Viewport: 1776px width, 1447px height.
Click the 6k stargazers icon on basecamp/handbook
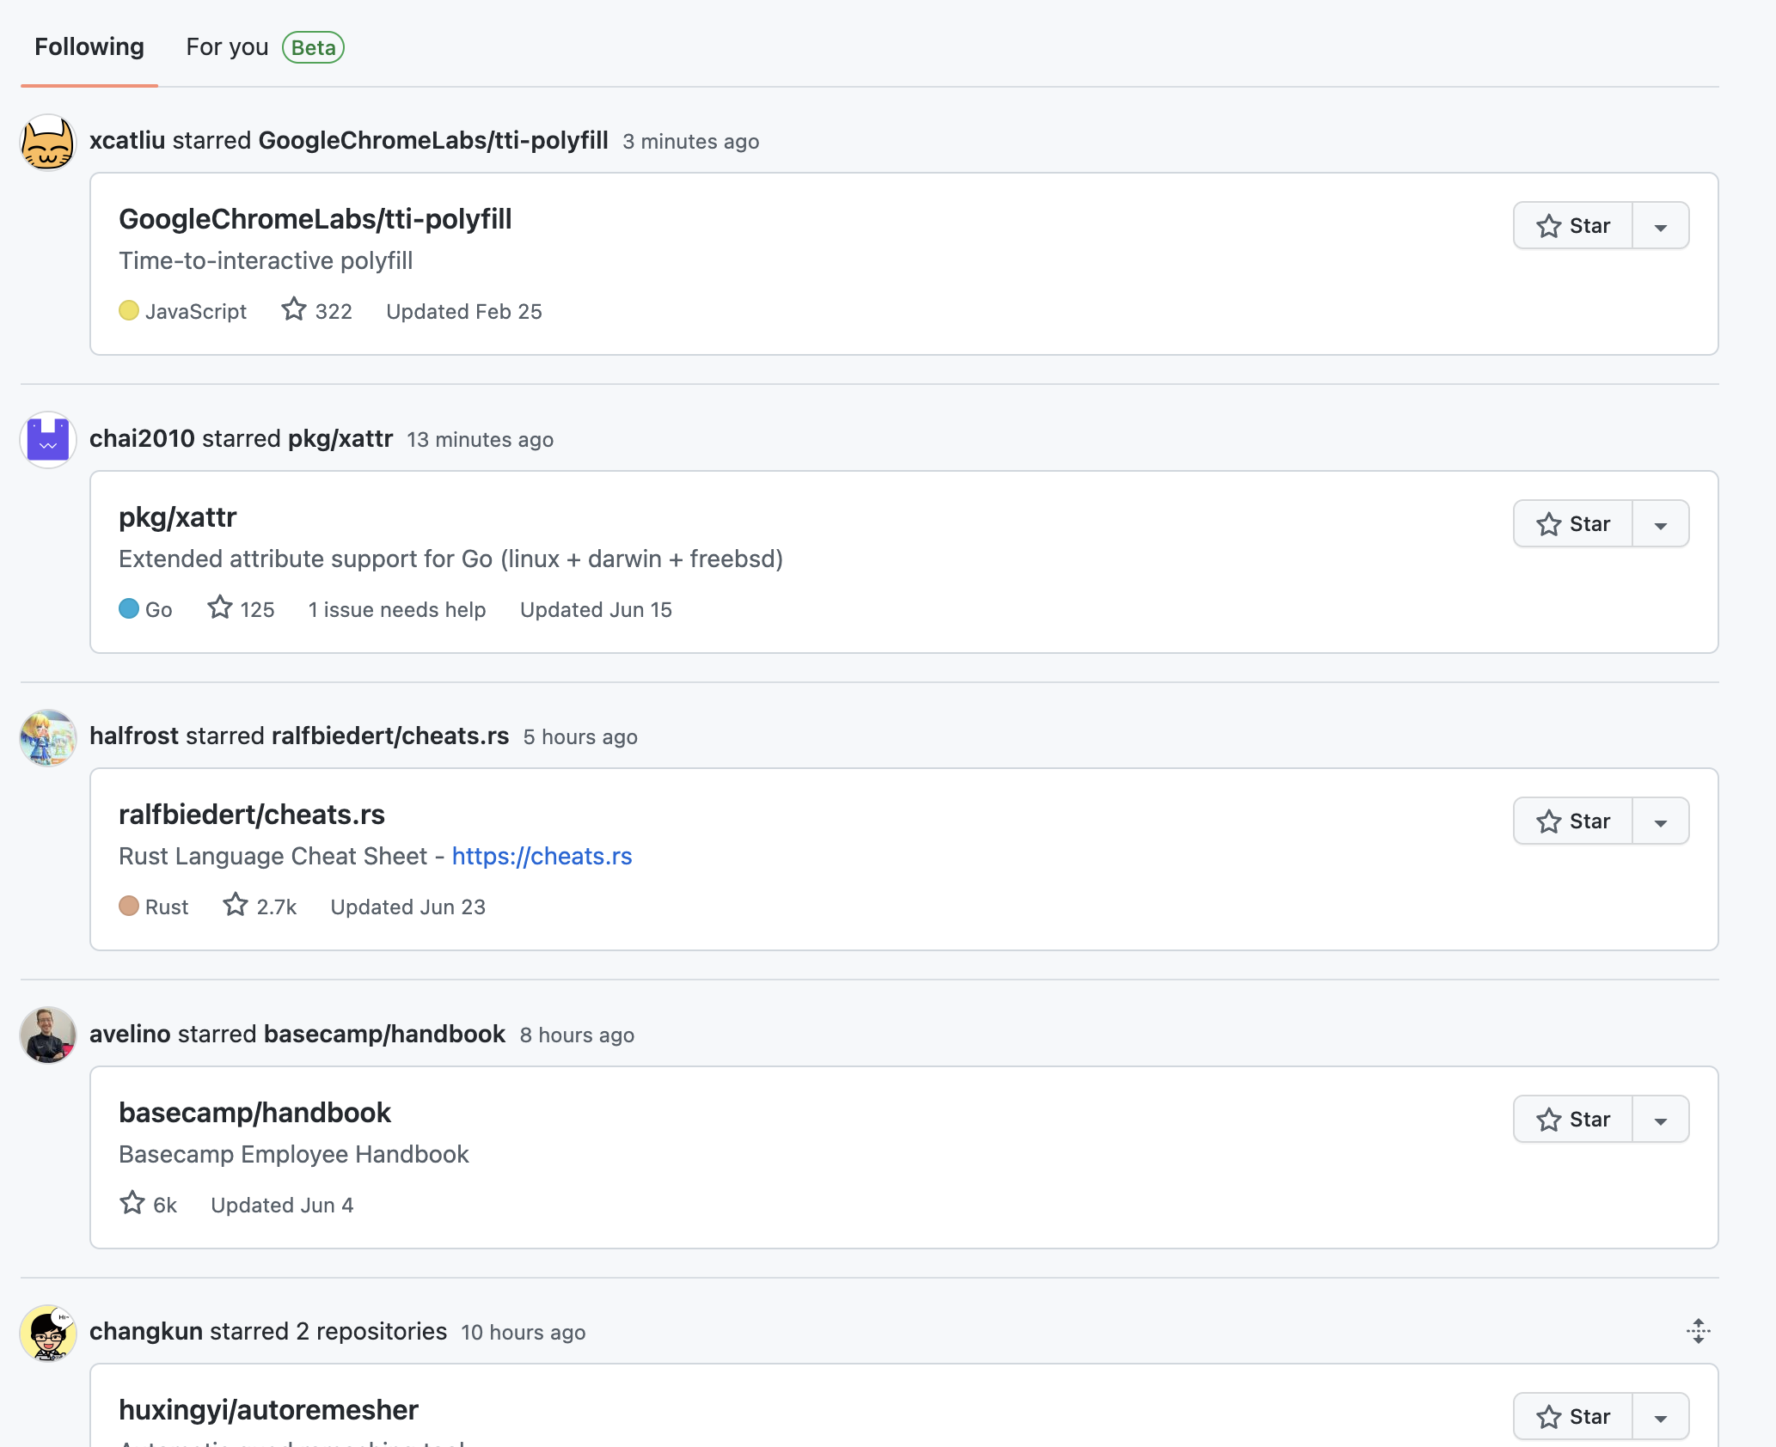(x=132, y=1203)
